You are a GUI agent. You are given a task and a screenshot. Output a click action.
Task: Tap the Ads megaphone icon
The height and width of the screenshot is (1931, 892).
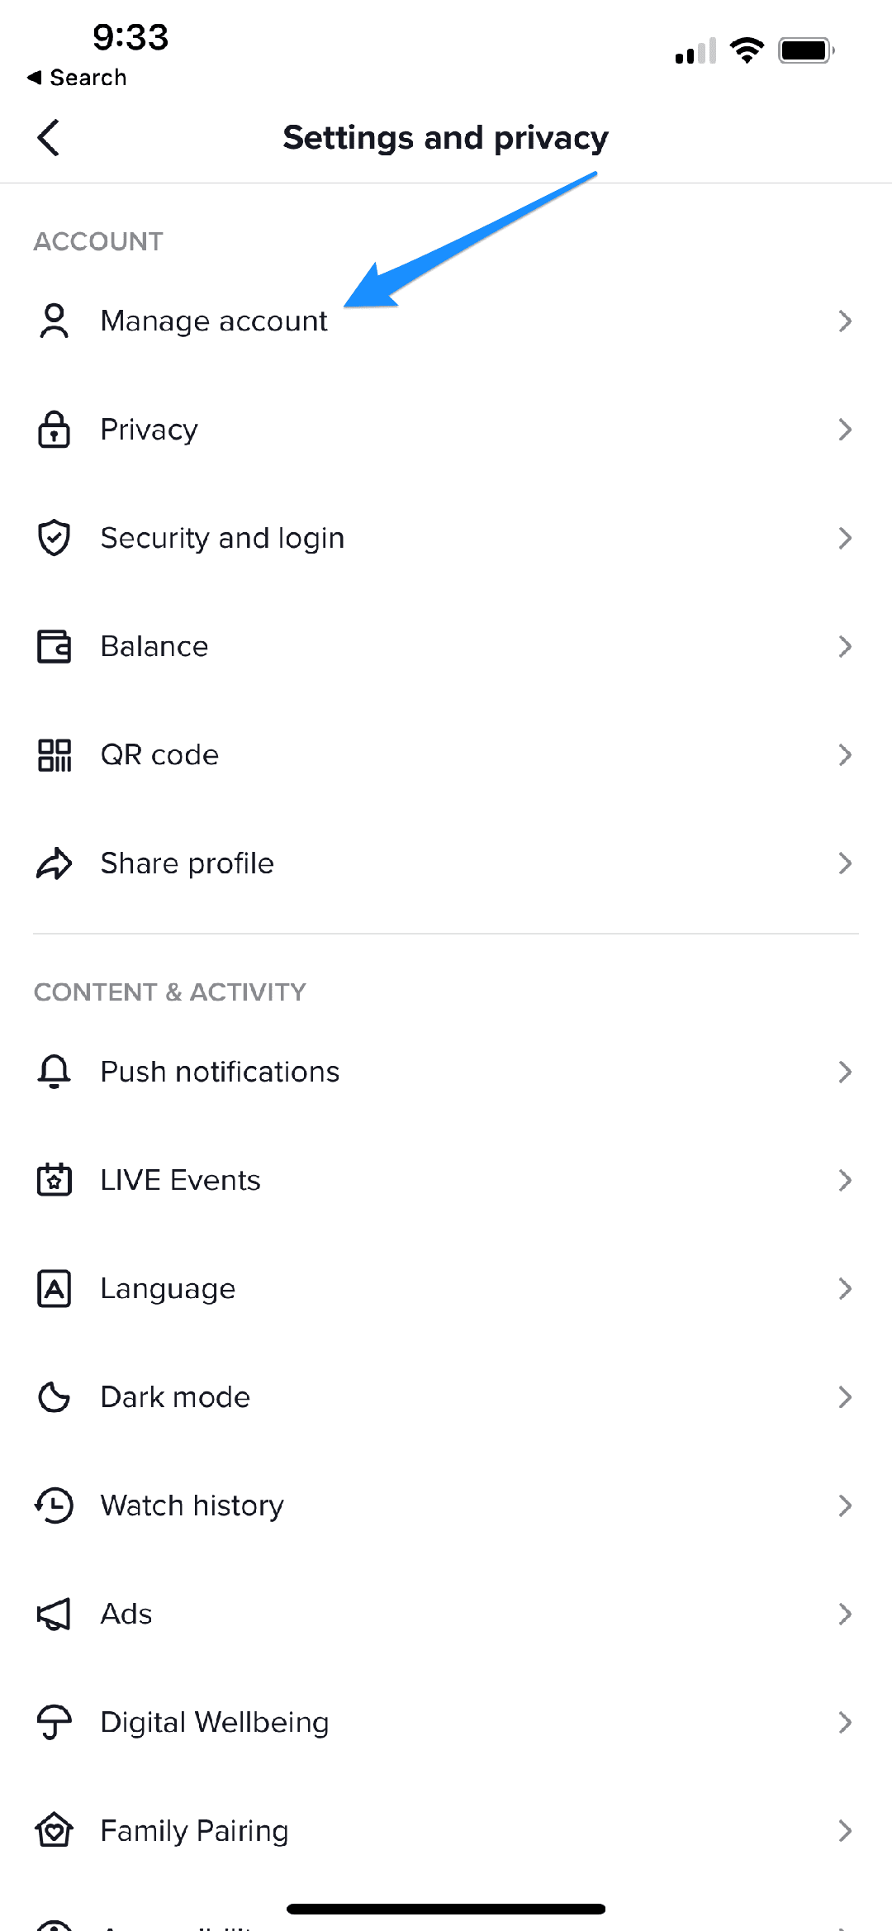click(55, 1614)
